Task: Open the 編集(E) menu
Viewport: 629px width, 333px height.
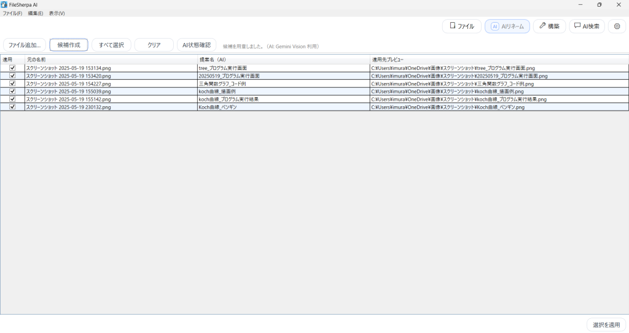Action: (x=36, y=13)
